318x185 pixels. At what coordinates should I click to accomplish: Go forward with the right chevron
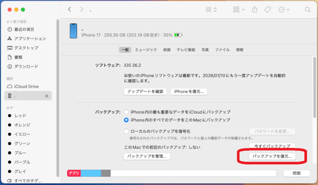click(x=81, y=9)
